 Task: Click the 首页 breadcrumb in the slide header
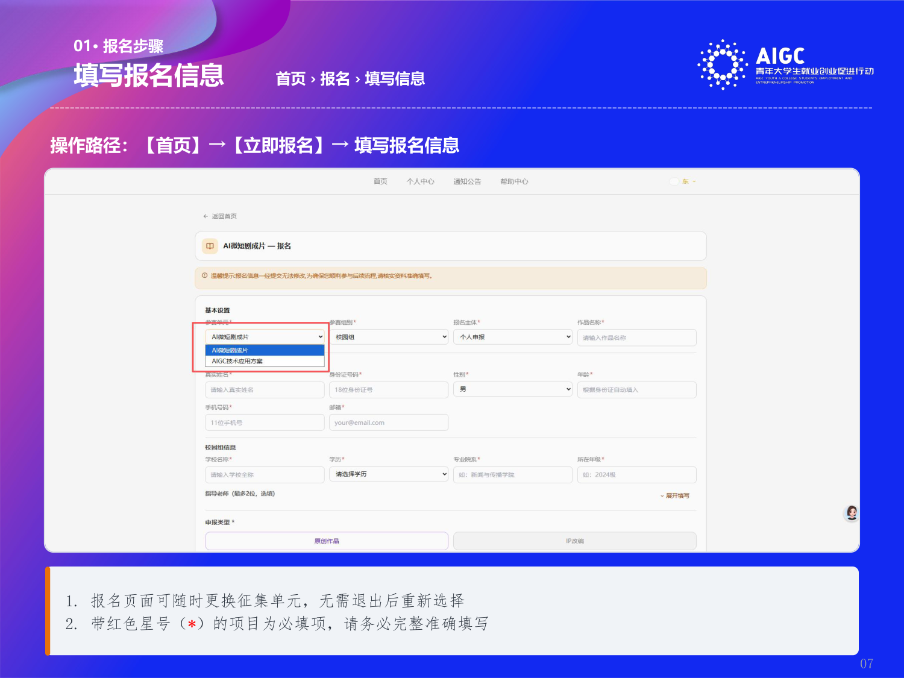[x=290, y=79]
